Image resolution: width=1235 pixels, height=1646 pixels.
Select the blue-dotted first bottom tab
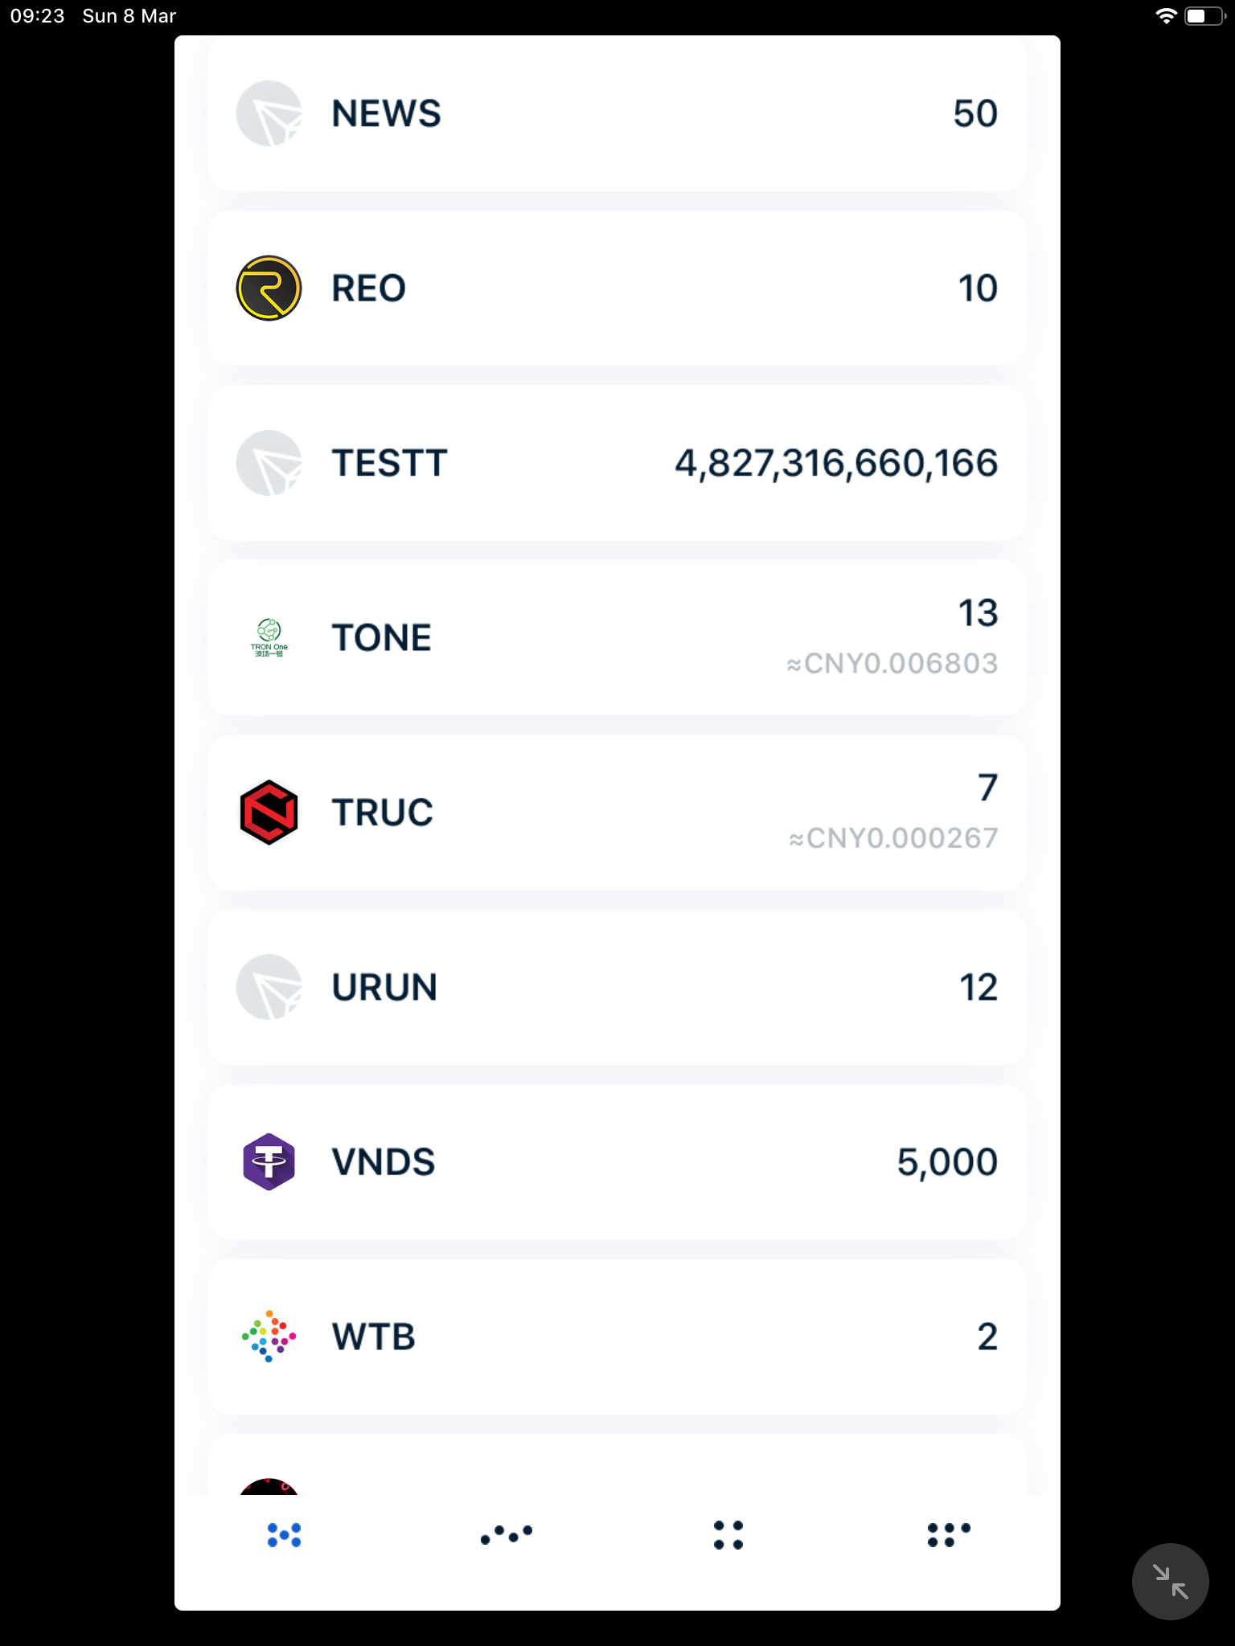pyautogui.click(x=284, y=1534)
